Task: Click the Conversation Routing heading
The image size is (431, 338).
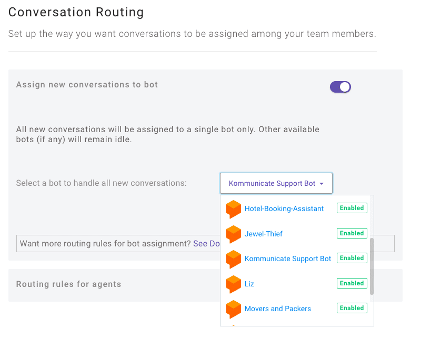Action: point(76,13)
